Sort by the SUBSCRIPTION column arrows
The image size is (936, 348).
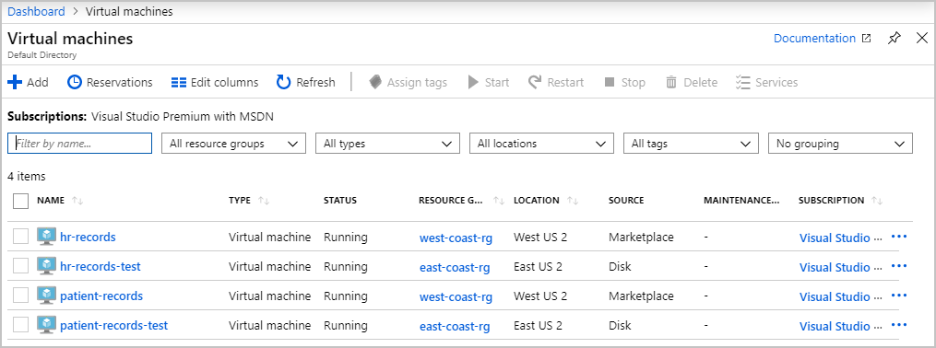tap(877, 201)
